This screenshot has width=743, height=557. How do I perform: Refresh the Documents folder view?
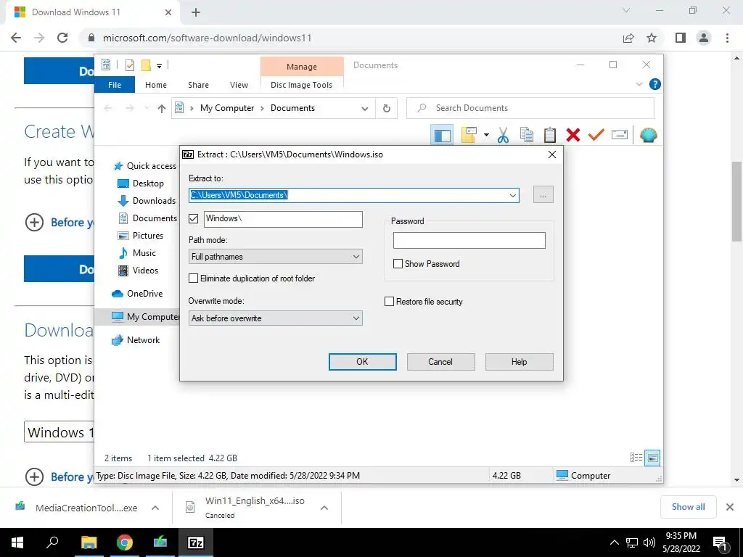click(387, 109)
